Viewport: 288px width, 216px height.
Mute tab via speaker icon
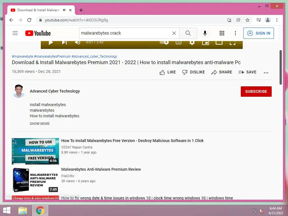[64, 10]
